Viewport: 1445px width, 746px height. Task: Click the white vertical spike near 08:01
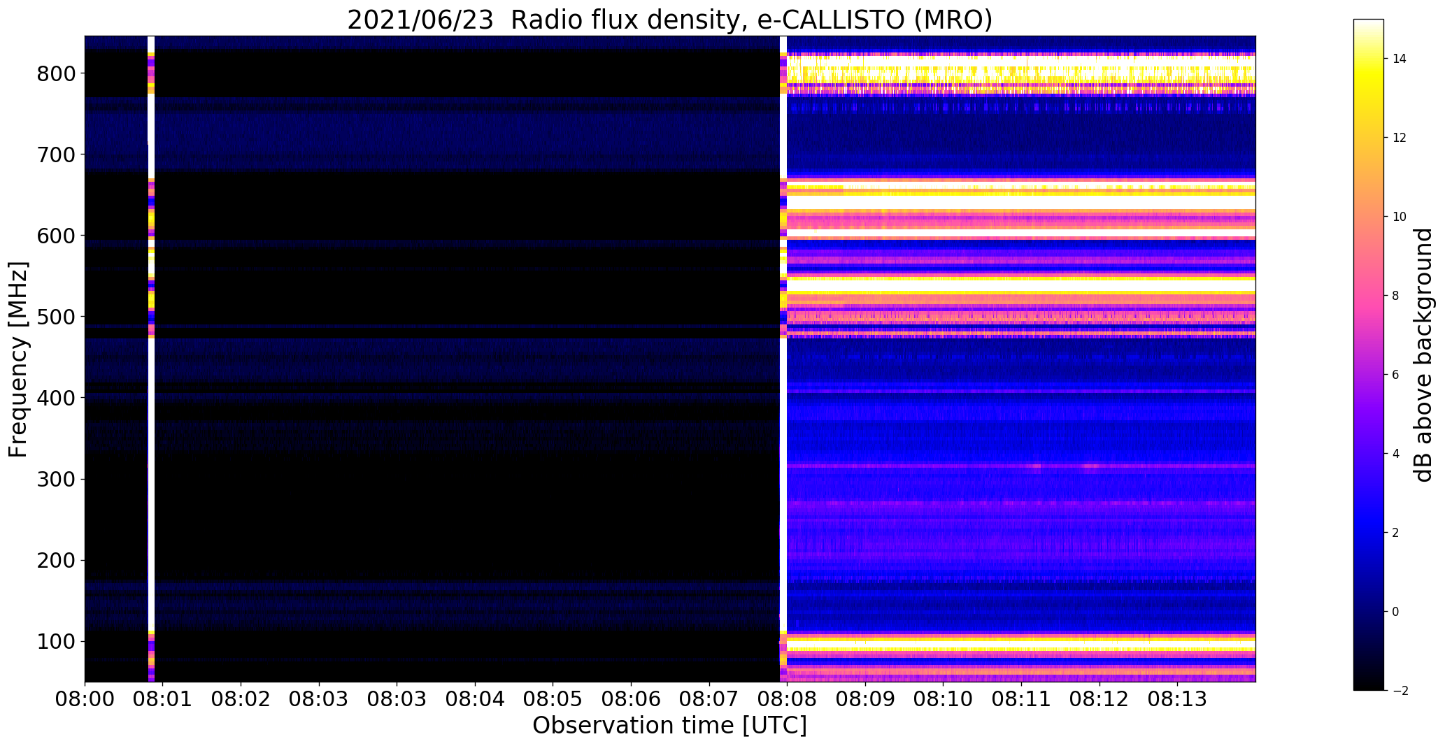[151, 359]
